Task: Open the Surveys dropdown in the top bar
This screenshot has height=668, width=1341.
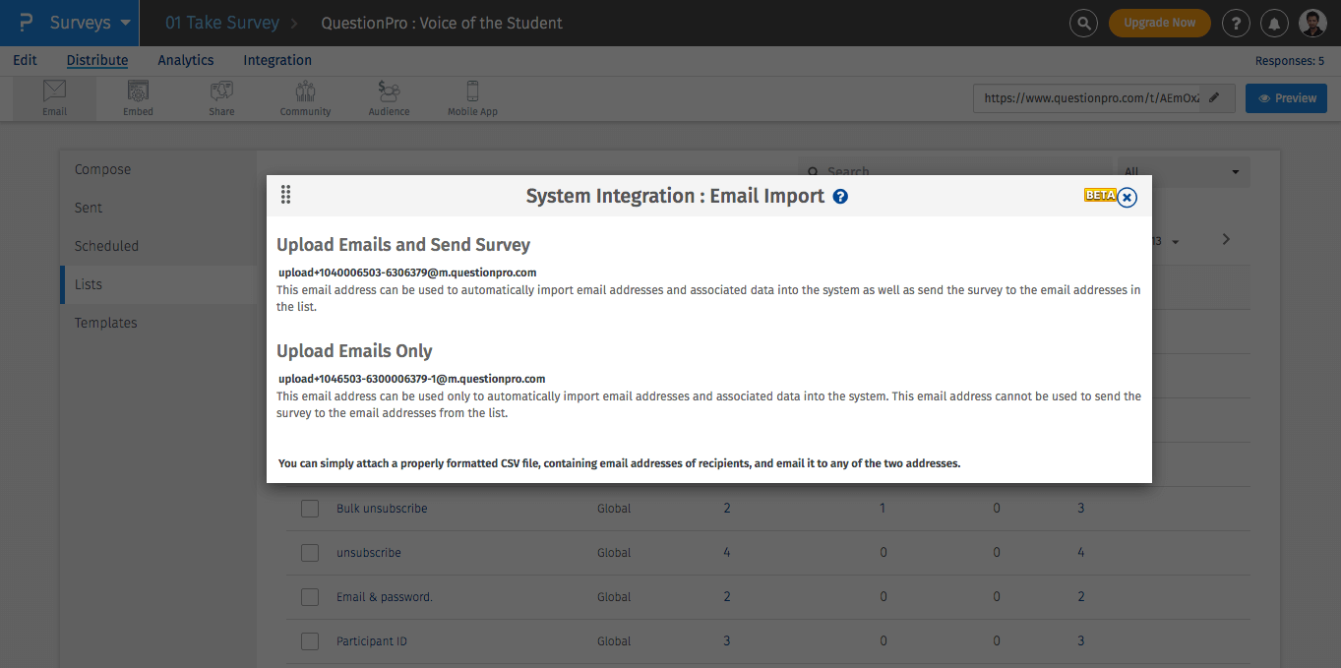Action: coord(81,22)
